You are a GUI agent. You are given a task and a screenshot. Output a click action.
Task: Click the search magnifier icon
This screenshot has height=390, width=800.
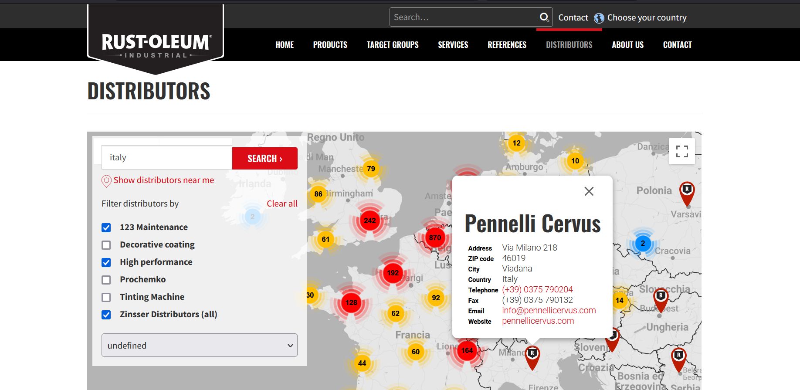coord(544,17)
